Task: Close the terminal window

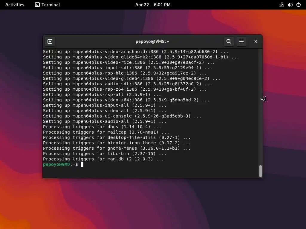Action: point(256,41)
